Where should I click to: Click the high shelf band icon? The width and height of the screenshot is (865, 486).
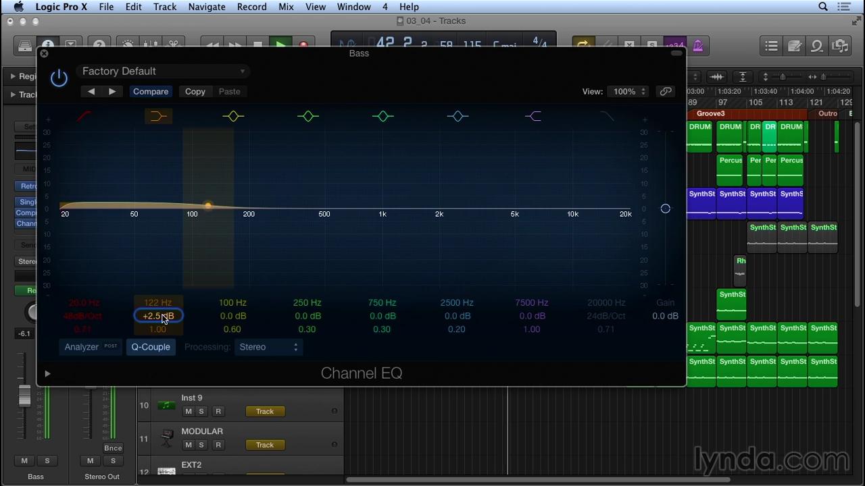pos(533,116)
